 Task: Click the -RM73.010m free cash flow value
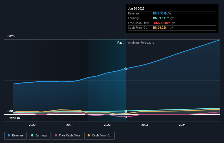[162, 23]
